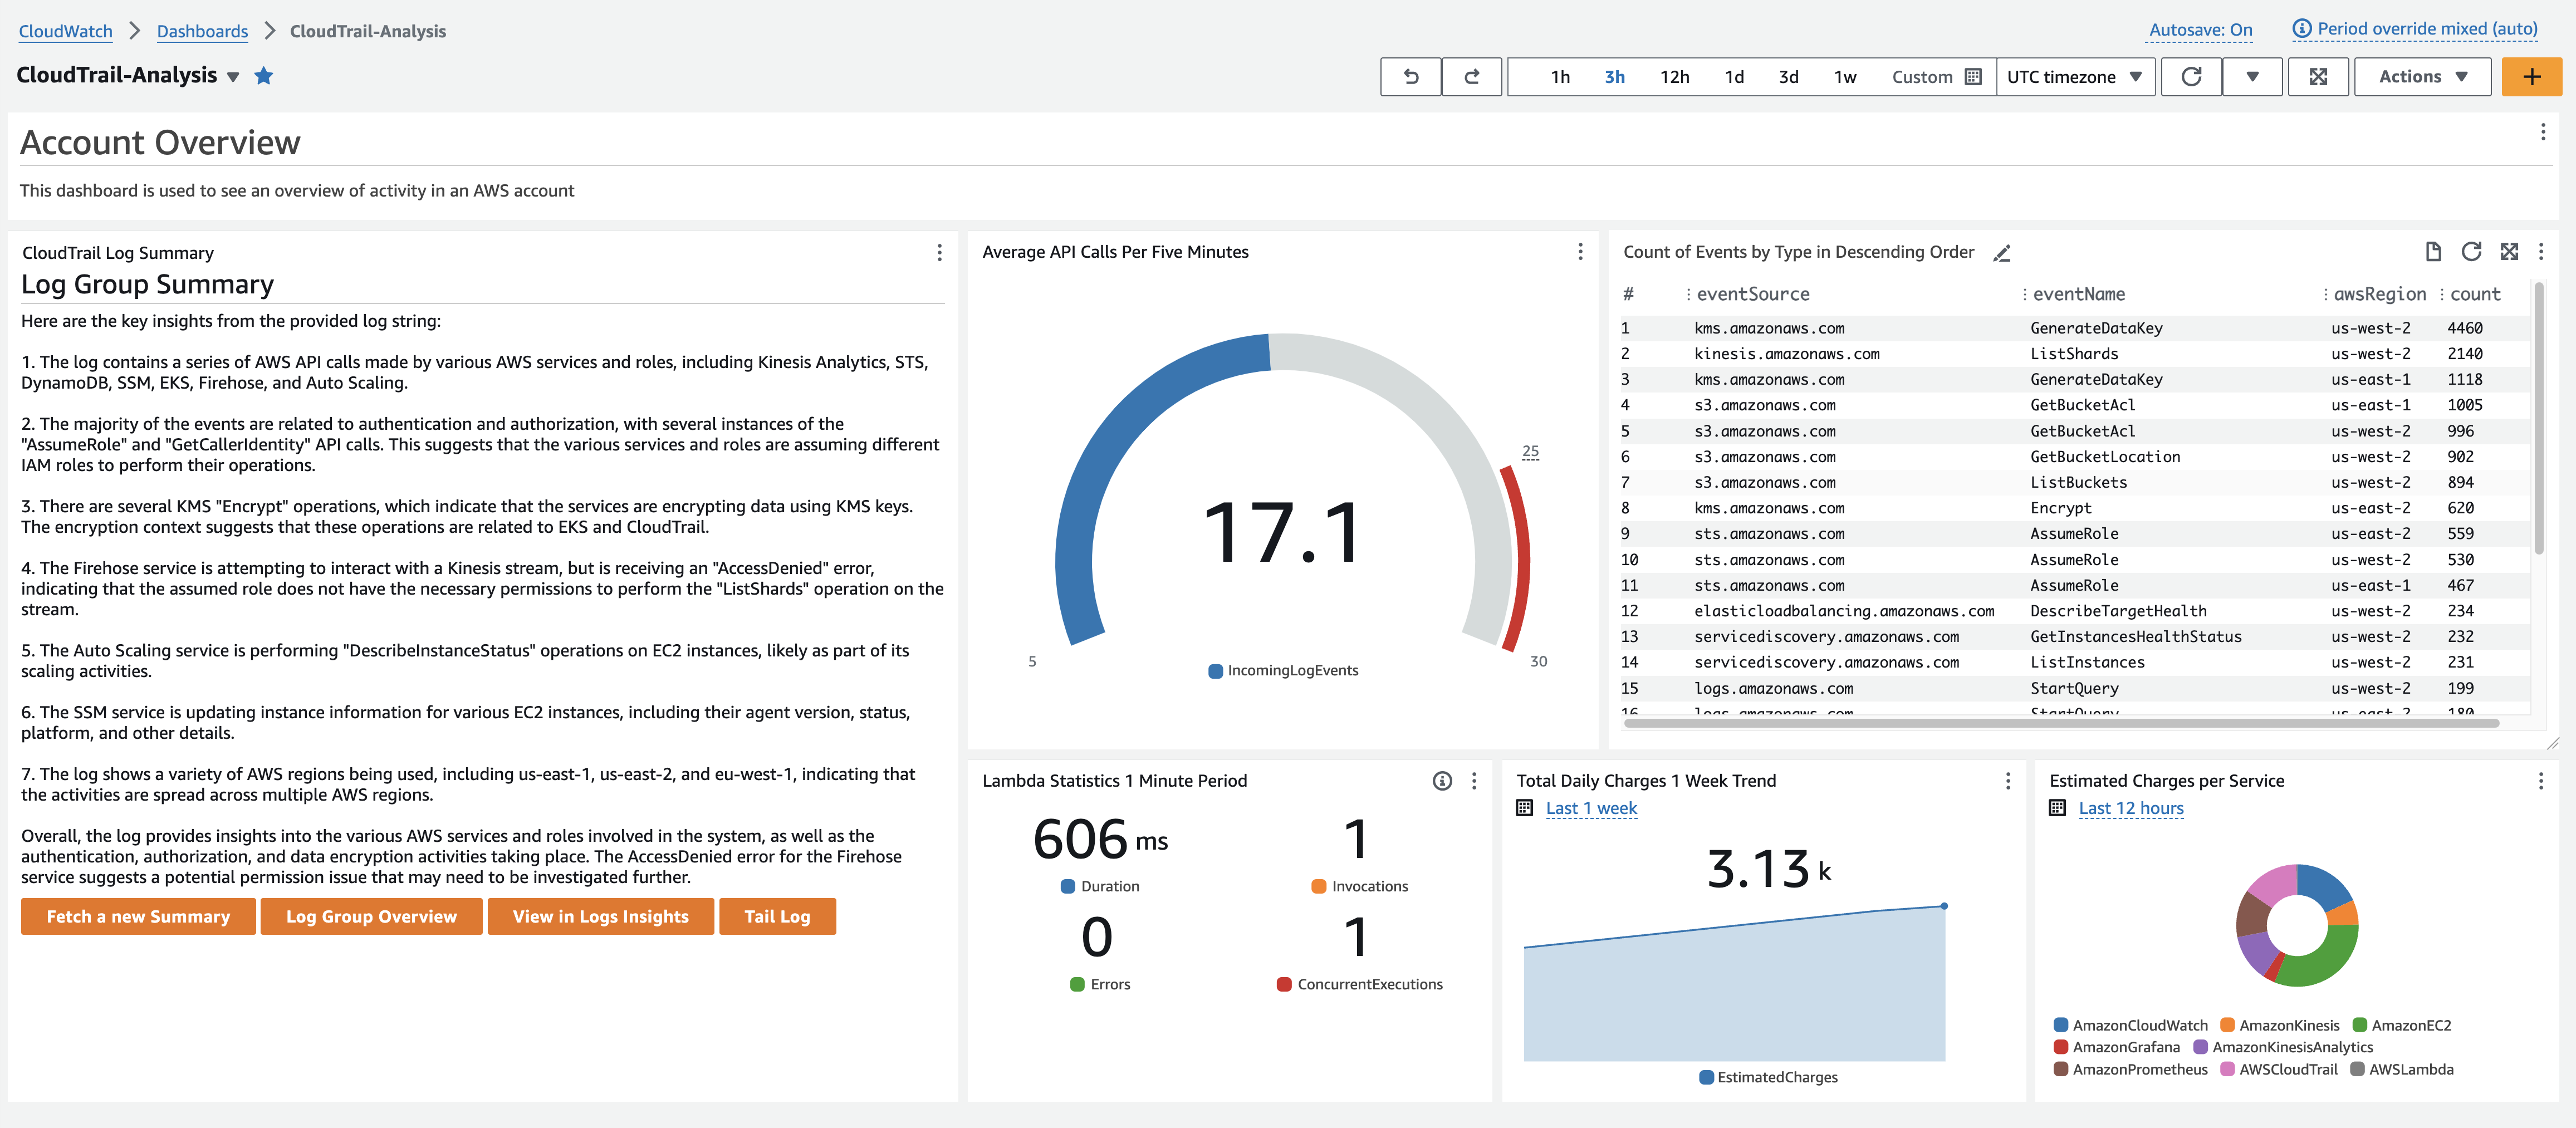The height and width of the screenshot is (1128, 2576).
Task: Turn off Autosave
Action: [2199, 30]
